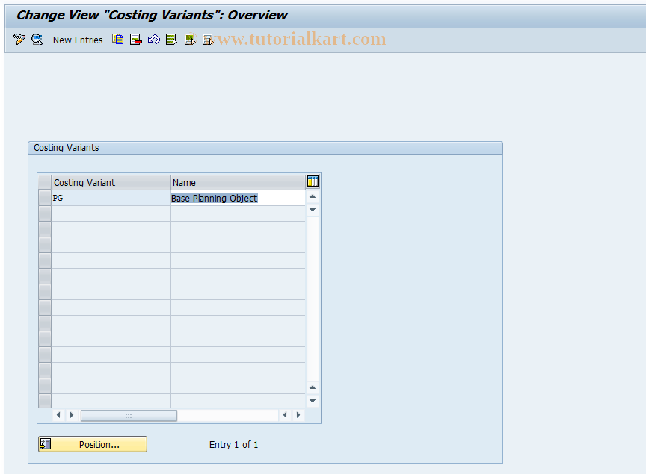Open the table configuration icon above scrollbar
Screen dimensions: 646x474
(313, 181)
